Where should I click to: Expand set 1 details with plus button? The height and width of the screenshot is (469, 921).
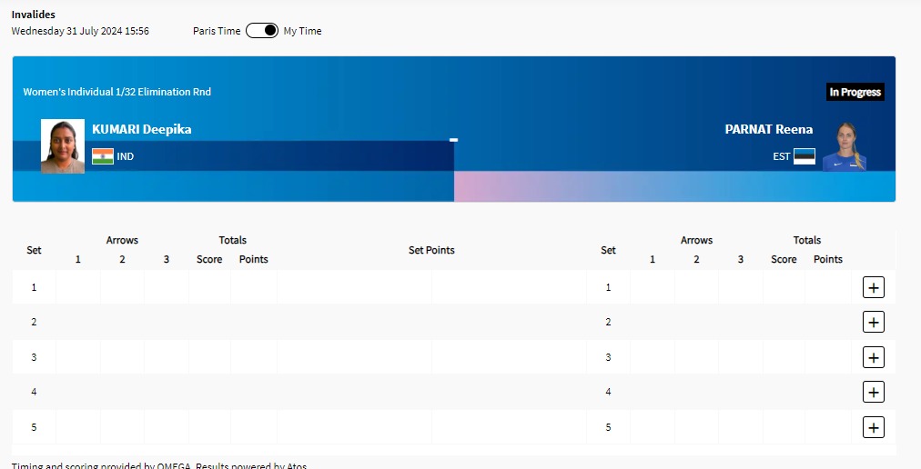point(873,287)
